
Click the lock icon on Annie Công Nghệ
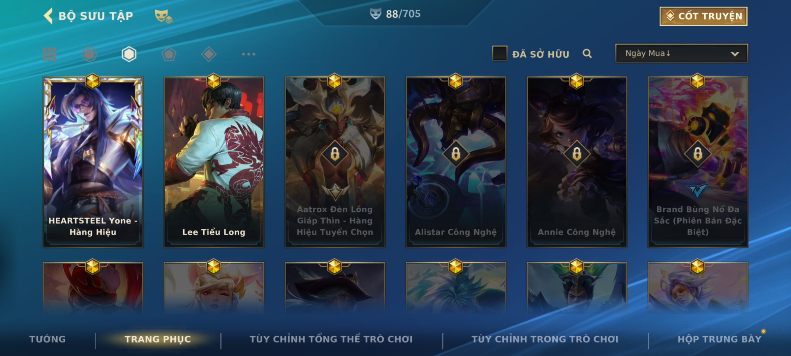577,154
